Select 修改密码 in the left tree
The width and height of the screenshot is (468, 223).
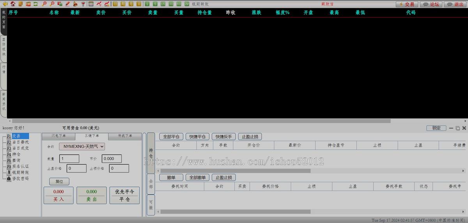[x=18, y=178]
